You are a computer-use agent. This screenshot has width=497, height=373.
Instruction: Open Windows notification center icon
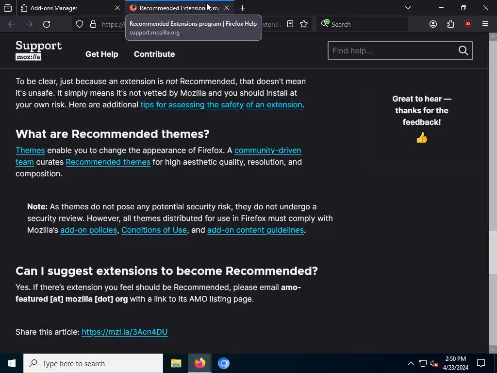481,363
